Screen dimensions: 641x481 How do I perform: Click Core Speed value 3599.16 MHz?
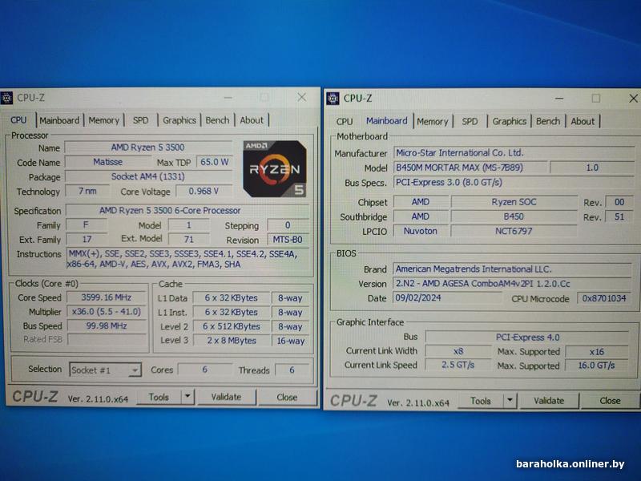point(107,297)
